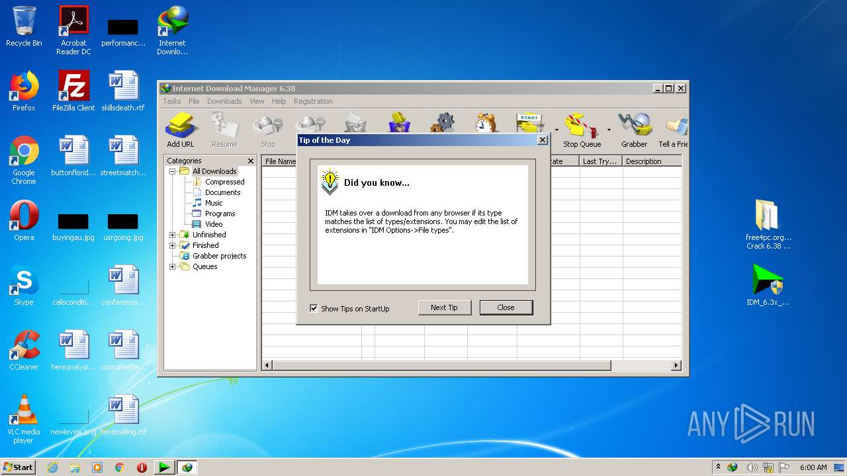Open the Downloads menu
This screenshot has width=847, height=476.
pos(224,101)
